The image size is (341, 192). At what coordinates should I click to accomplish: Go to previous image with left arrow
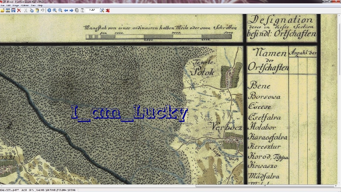click(x=66, y=10)
